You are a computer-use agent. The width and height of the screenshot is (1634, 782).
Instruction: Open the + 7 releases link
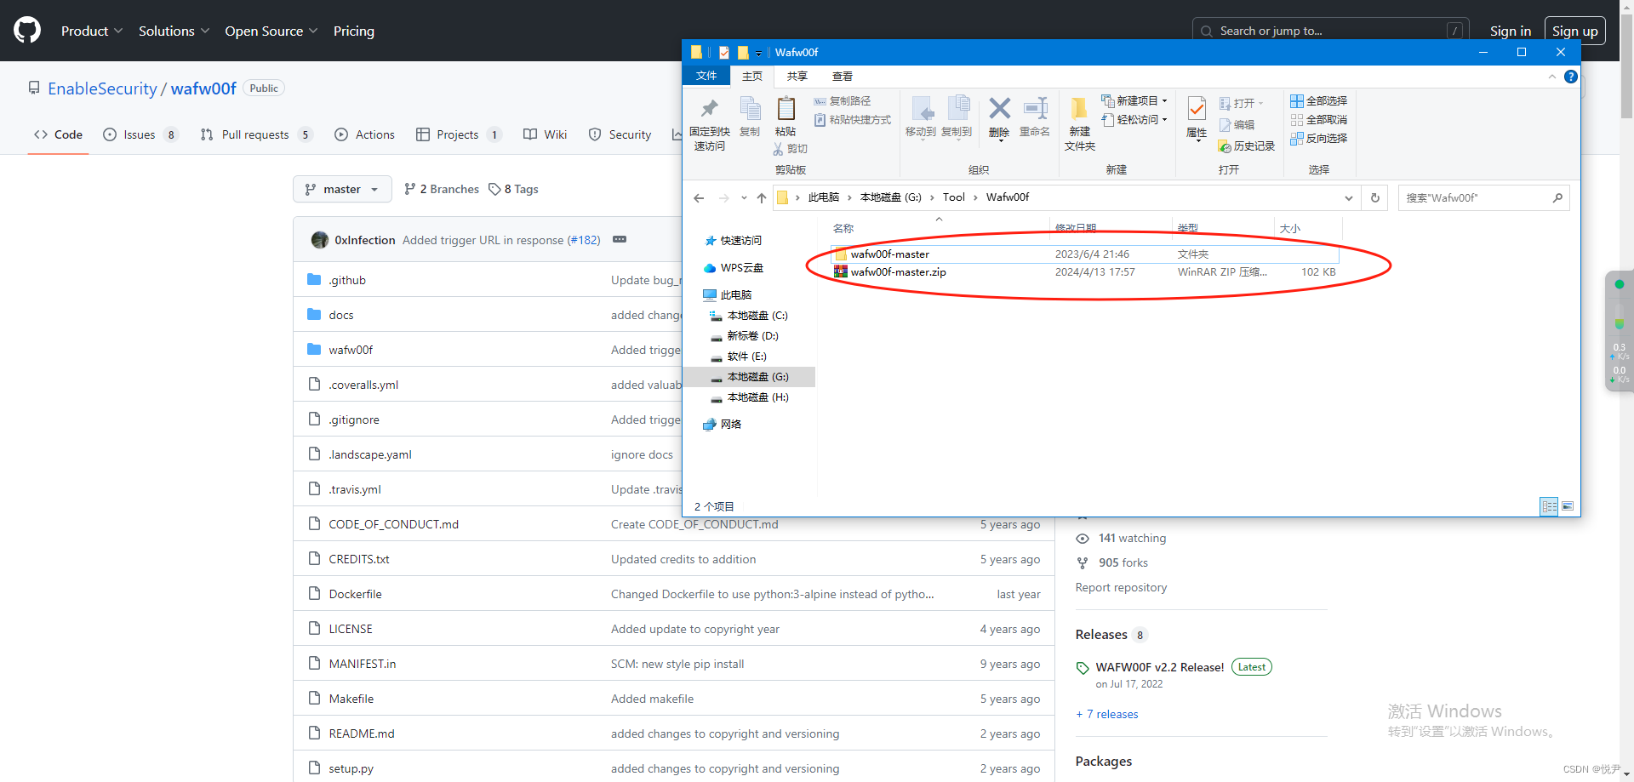[1106, 714]
